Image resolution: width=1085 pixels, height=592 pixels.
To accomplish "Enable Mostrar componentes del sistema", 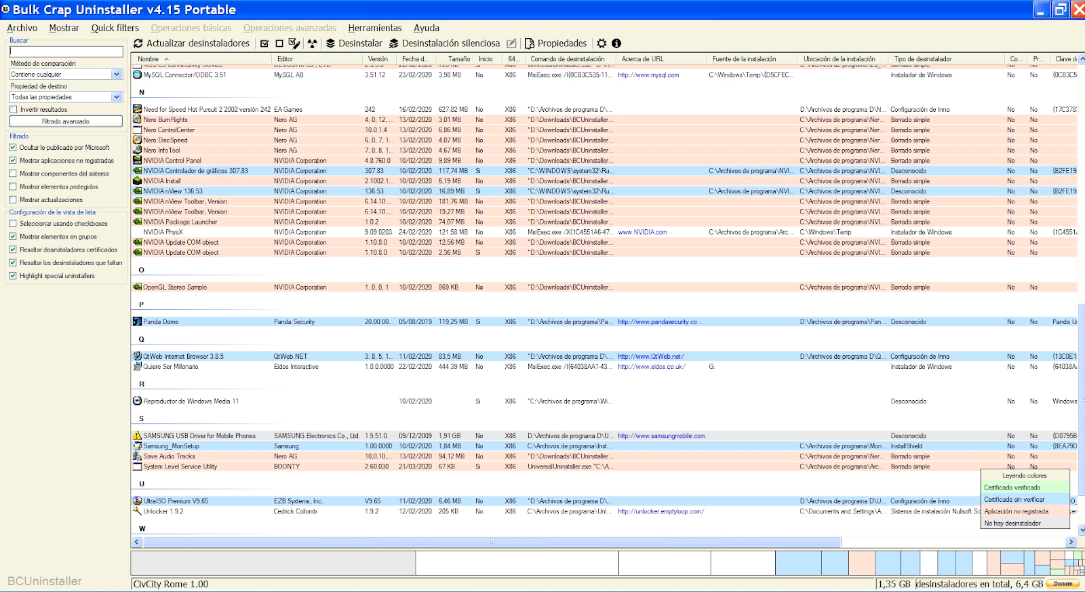I will (x=13, y=174).
